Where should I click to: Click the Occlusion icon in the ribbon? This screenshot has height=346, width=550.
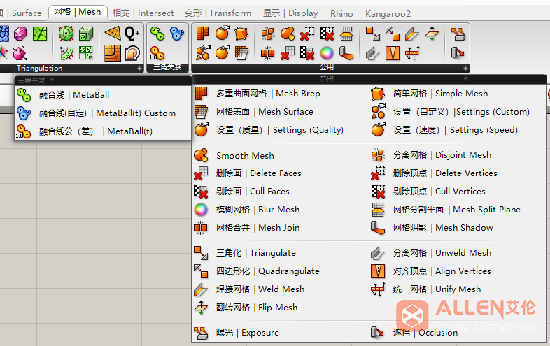[458, 53]
